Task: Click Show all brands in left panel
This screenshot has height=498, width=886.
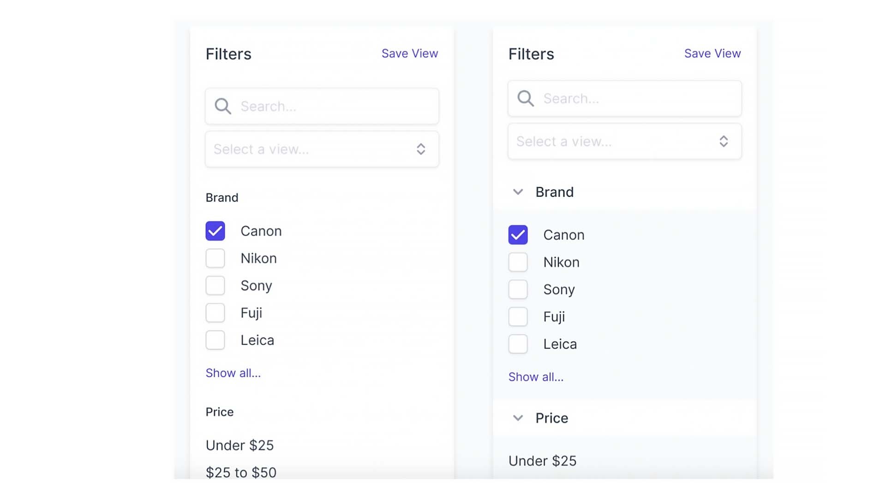Action: [x=233, y=373]
